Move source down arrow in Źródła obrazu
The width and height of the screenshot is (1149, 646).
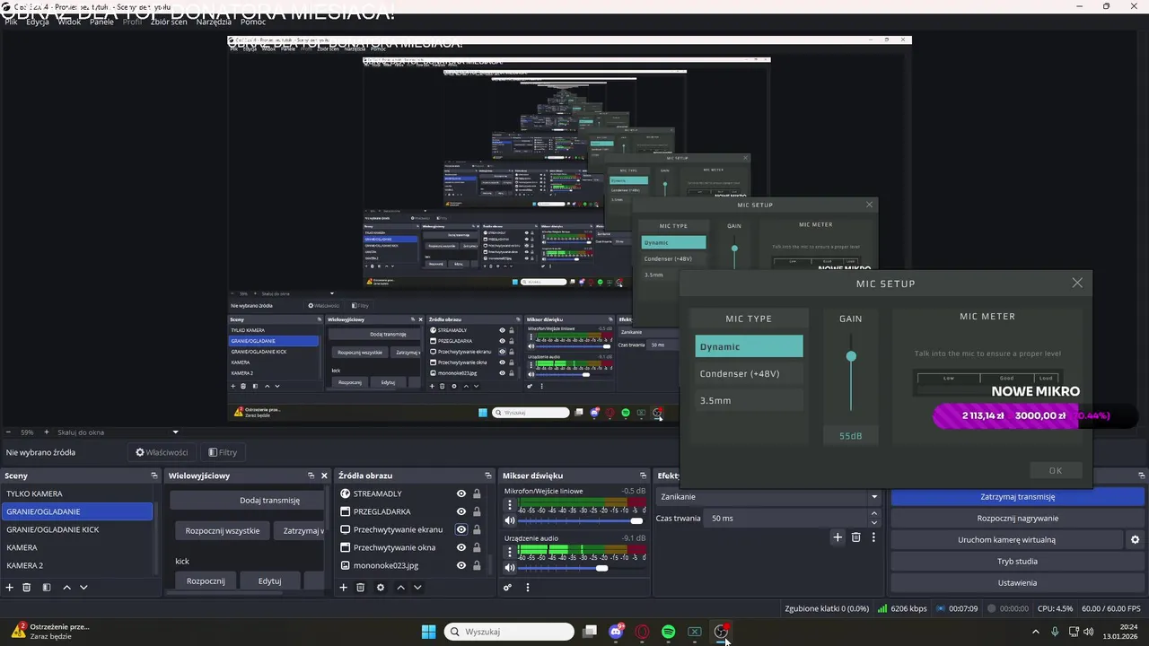417,588
